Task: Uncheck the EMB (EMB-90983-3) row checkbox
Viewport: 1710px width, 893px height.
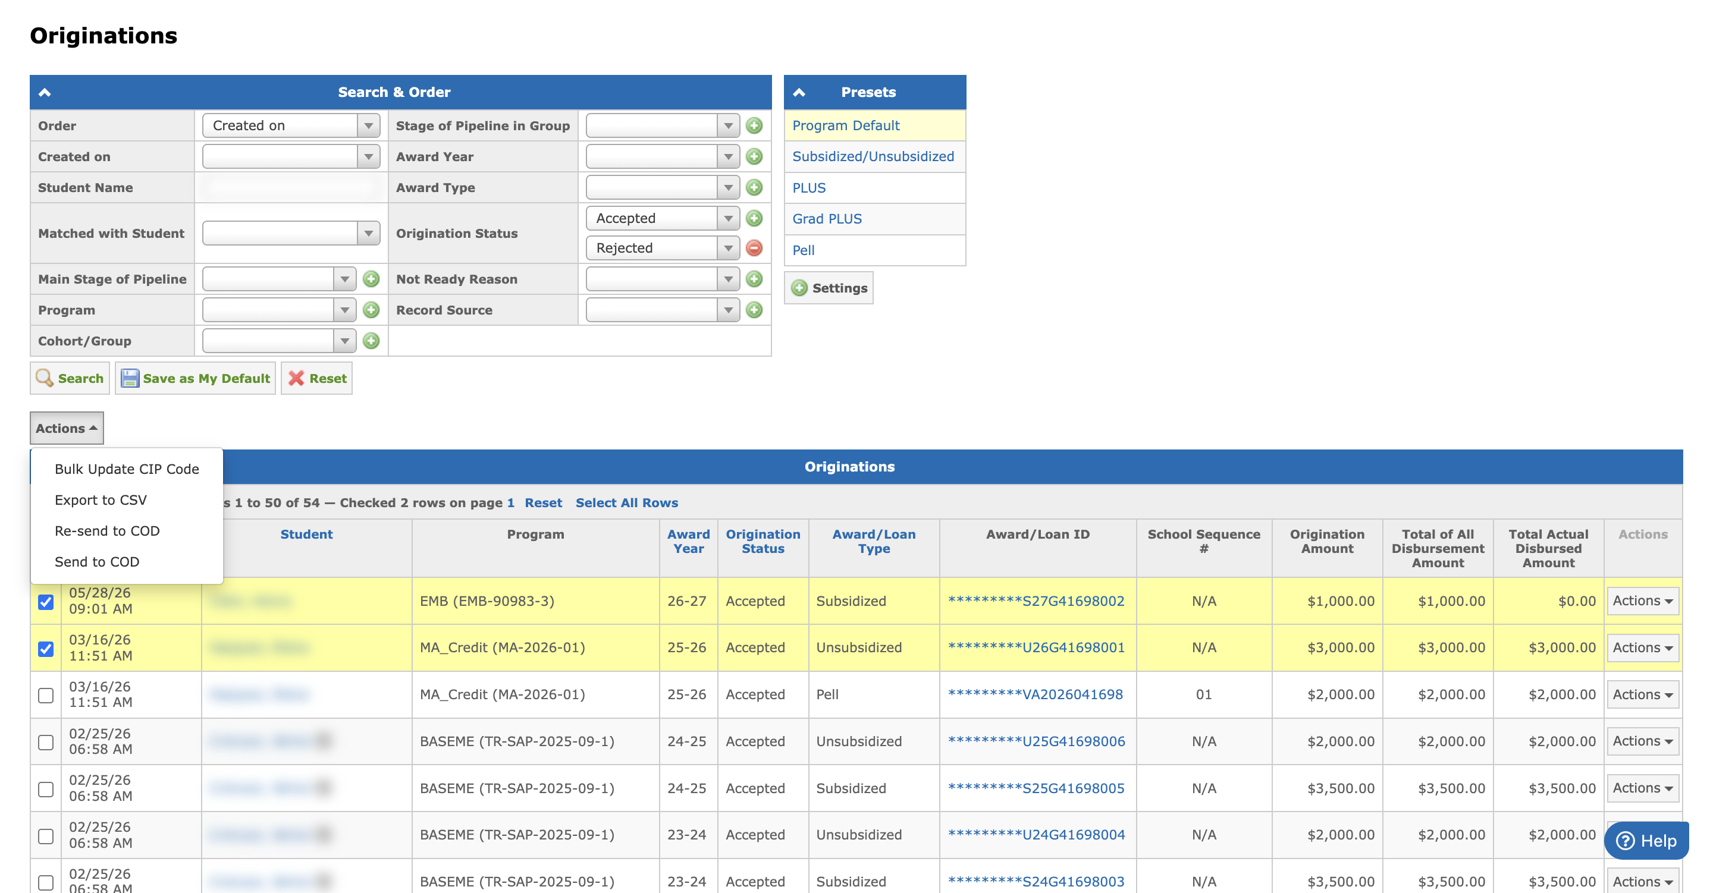Action: click(46, 602)
